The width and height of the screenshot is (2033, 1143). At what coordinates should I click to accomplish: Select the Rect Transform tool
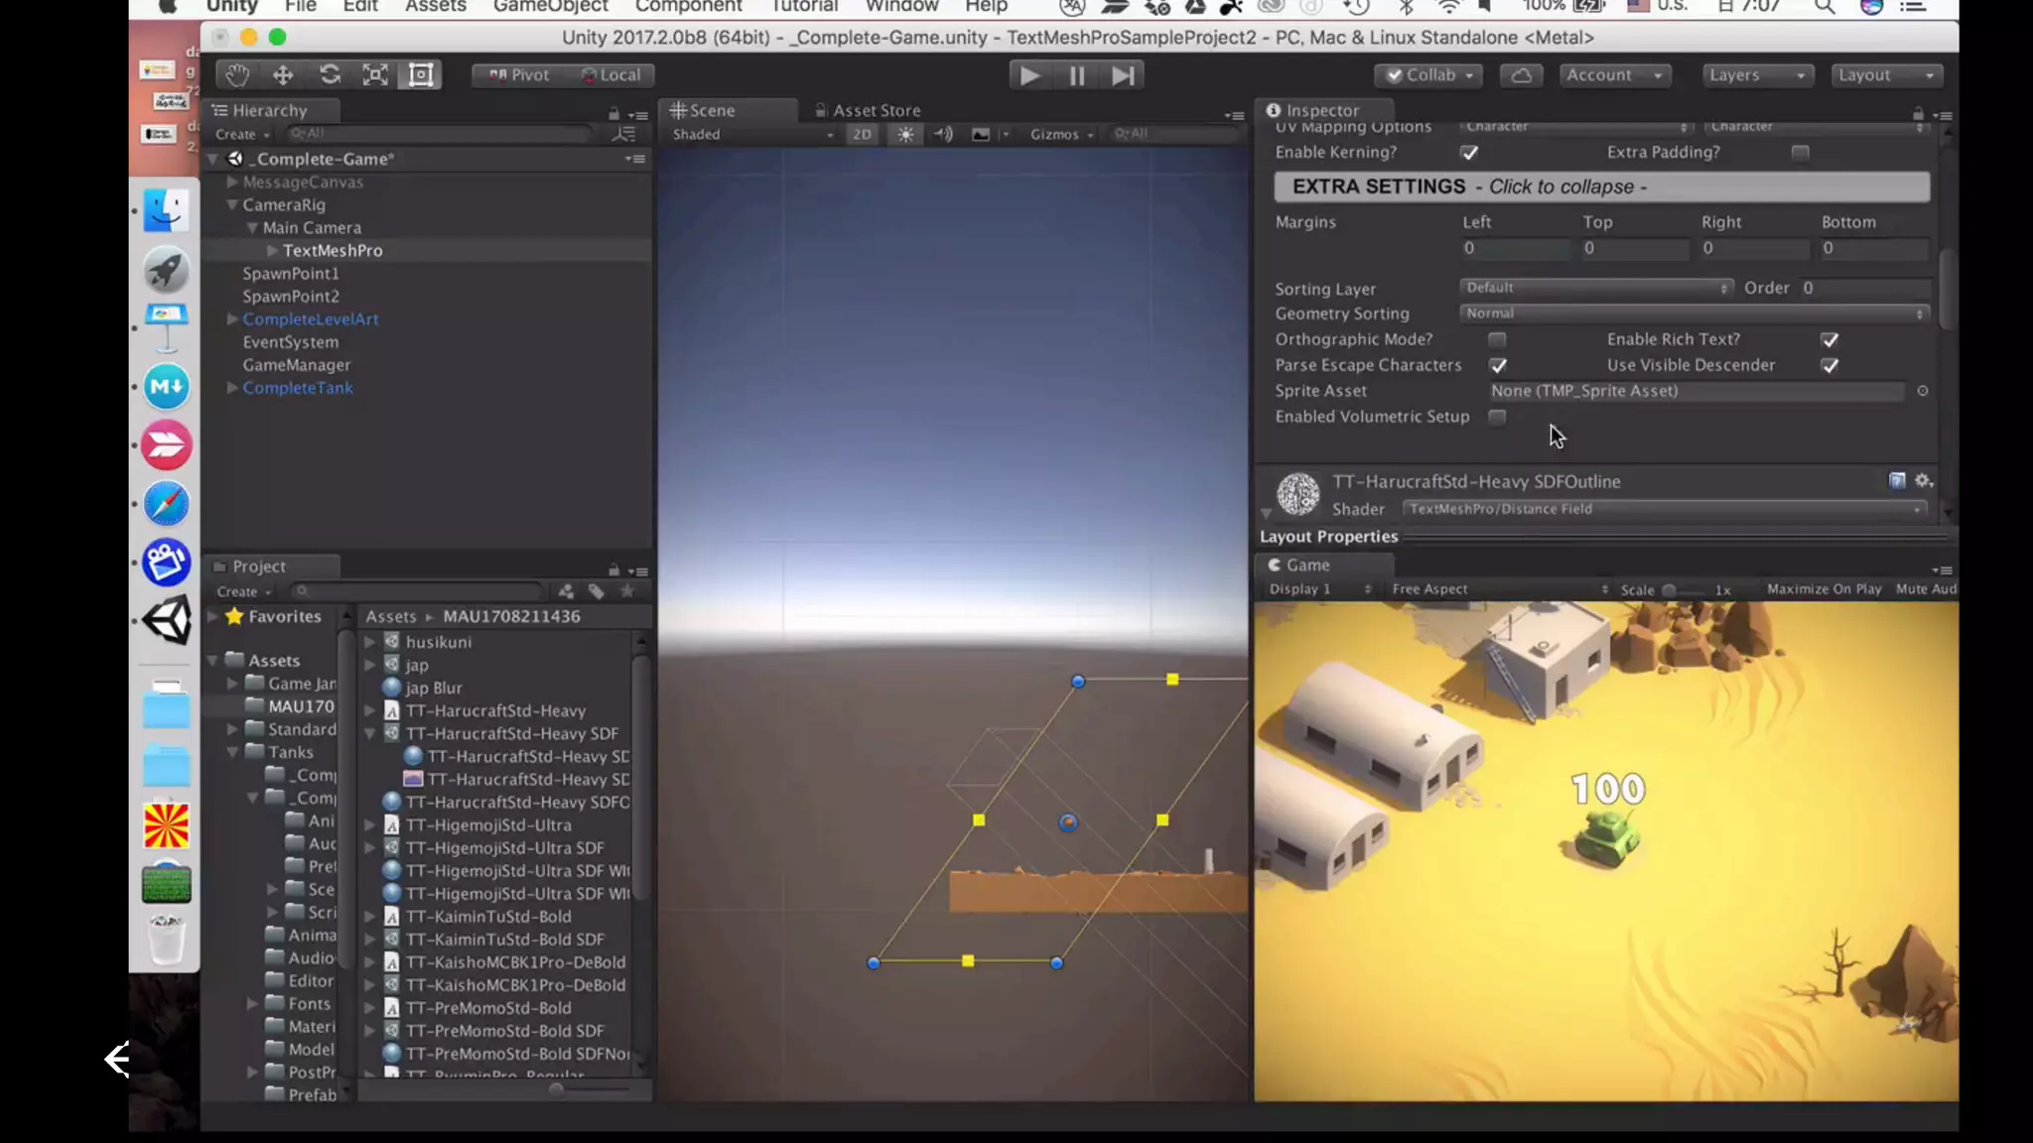pyautogui.click(x=421, y=75)
